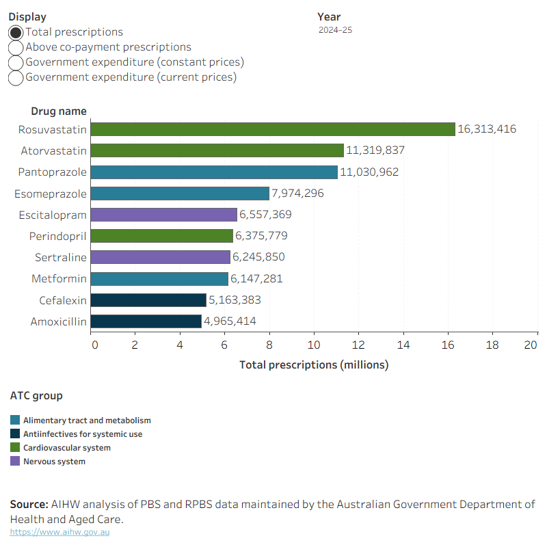This screenshot has height=547, width=547.
Task: Click the Cardiovascular system legend text
Action: click(x=67, y=448)
